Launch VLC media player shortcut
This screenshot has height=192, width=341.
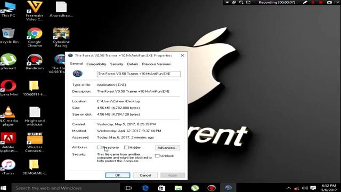[x=9, y=116]
